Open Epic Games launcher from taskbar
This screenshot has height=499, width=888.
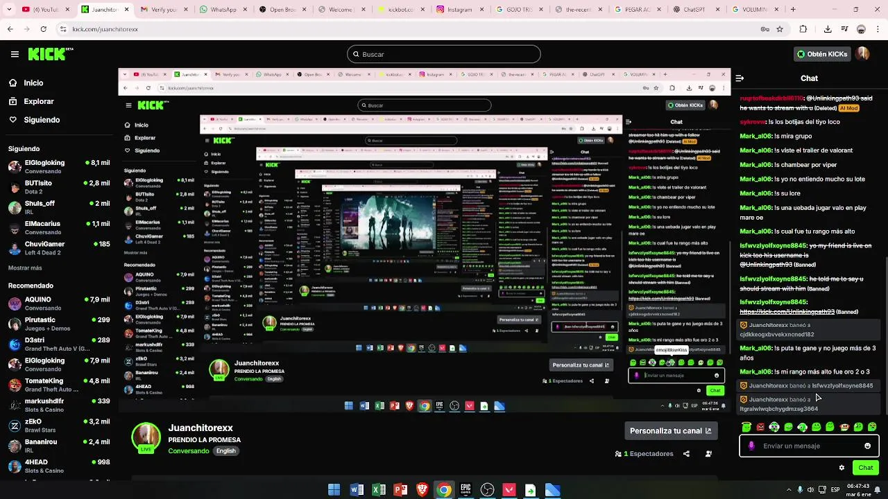[x=466, y=490]
